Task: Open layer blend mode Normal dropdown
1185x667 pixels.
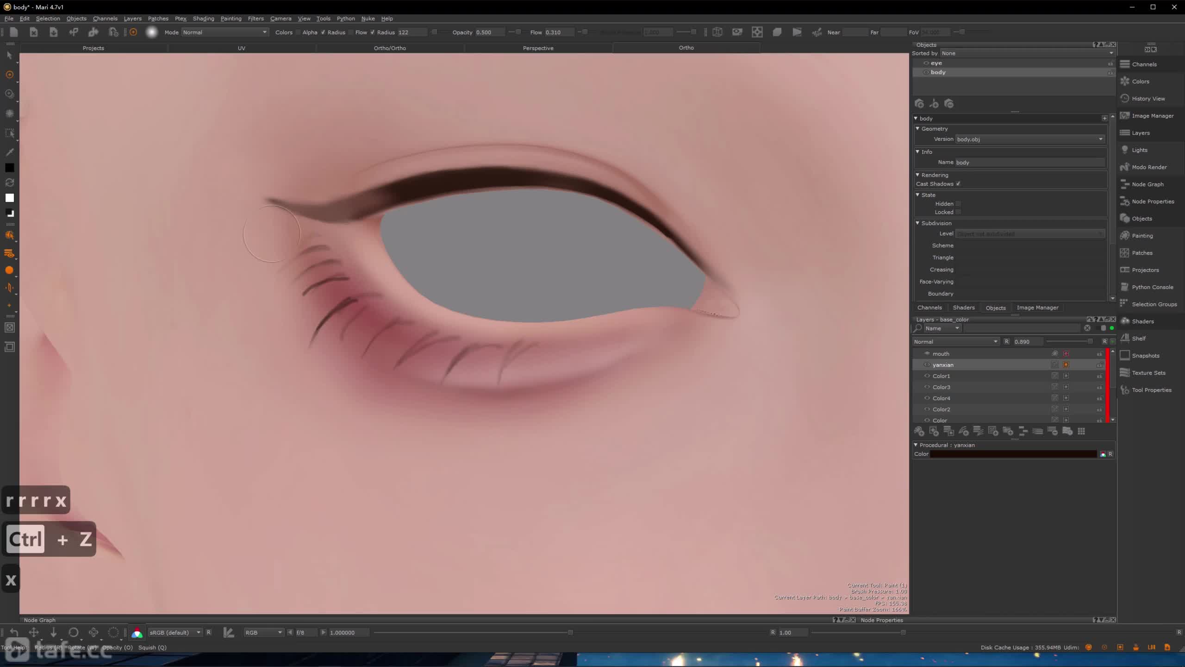Action: (x=955, y=342)
